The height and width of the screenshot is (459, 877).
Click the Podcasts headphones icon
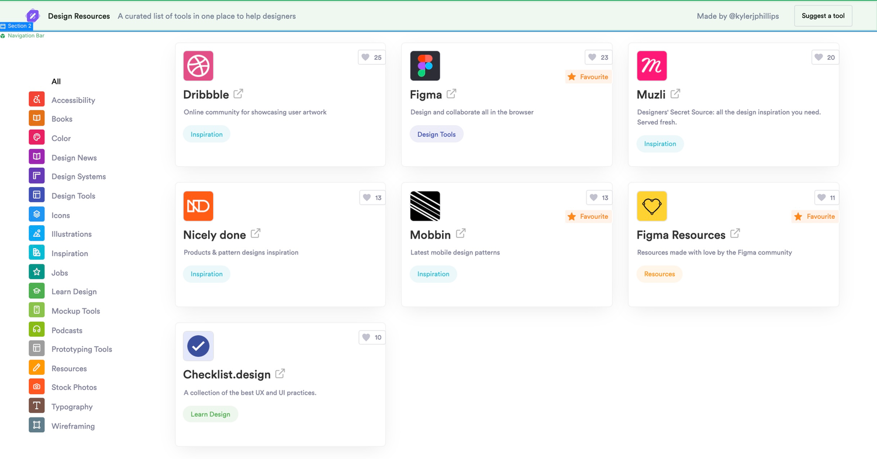tap(37, 329)
